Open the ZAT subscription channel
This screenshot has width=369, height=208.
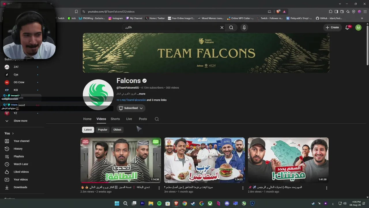(16, 67)
